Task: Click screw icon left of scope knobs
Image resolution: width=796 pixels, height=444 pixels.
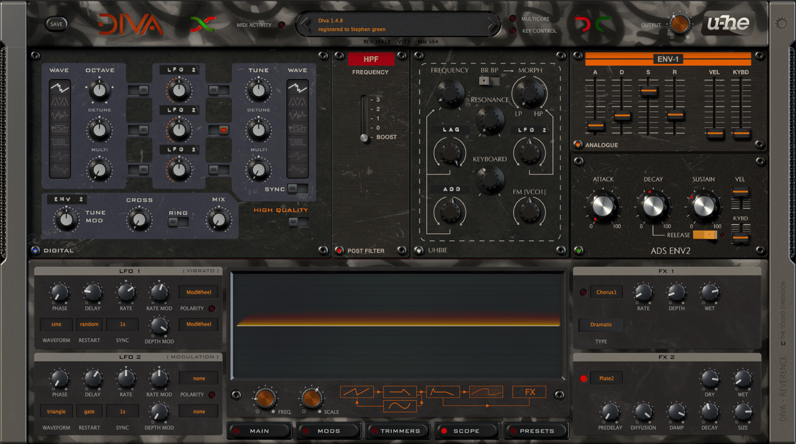Action: 236,395
